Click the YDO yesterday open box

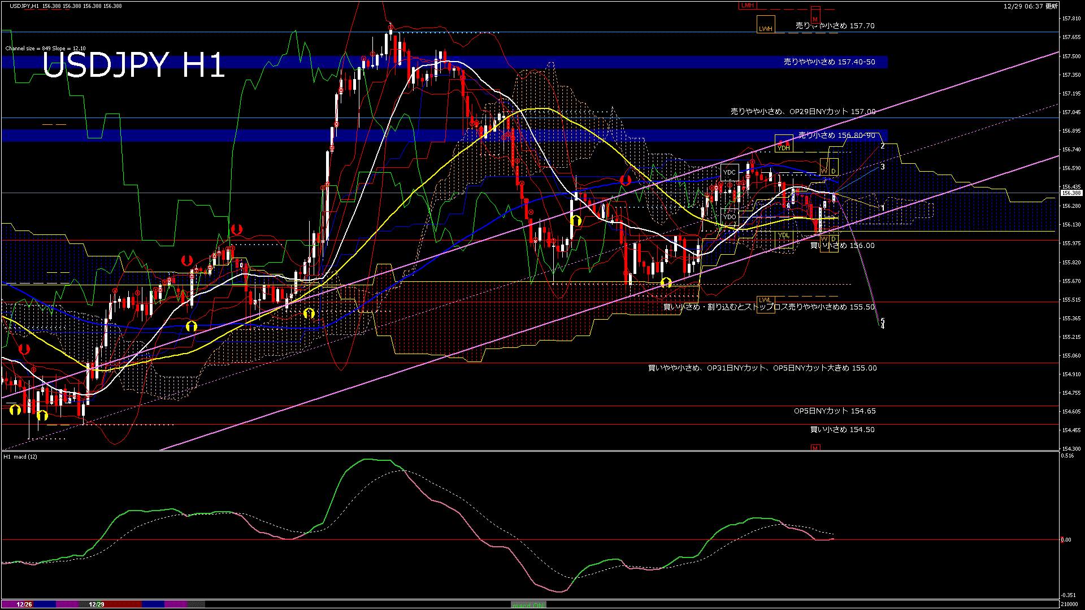pos(730,217)
